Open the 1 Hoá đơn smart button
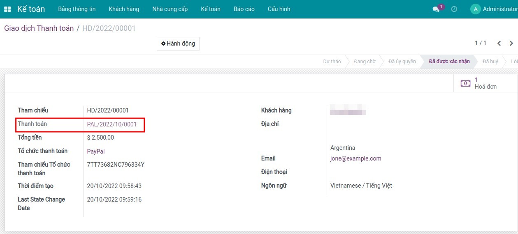 pos(485,83)
